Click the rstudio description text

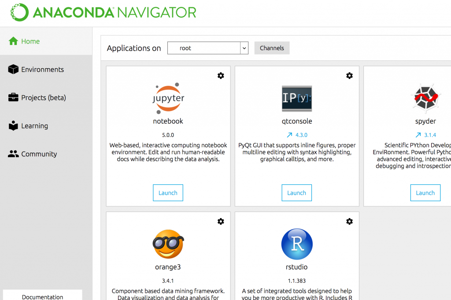[x=297, y=294]
